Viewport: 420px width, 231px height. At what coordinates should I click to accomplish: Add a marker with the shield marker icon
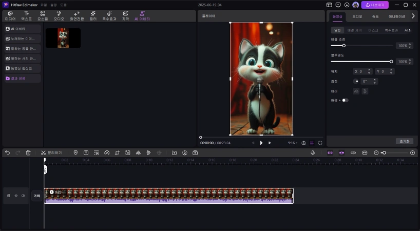(x=75, y=152)
